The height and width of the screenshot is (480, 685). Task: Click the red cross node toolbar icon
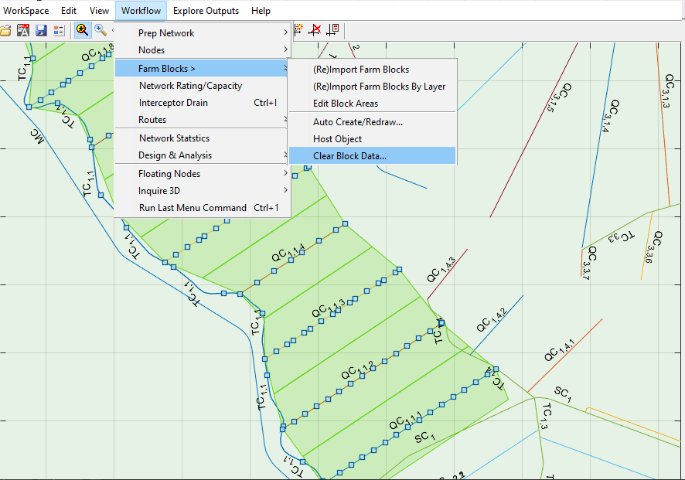coord(315,30)
